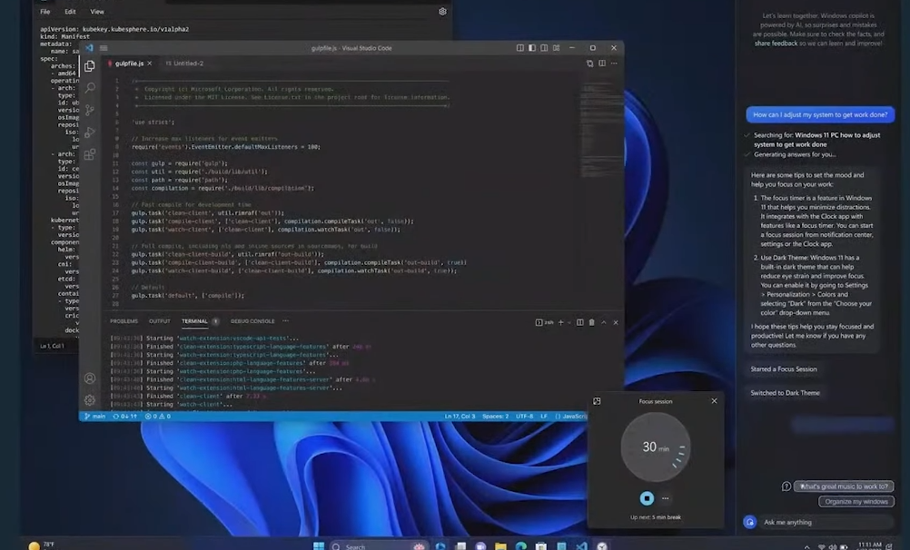Kill the terminal with trash icon

pyautogui.click(x=591, y=322)
